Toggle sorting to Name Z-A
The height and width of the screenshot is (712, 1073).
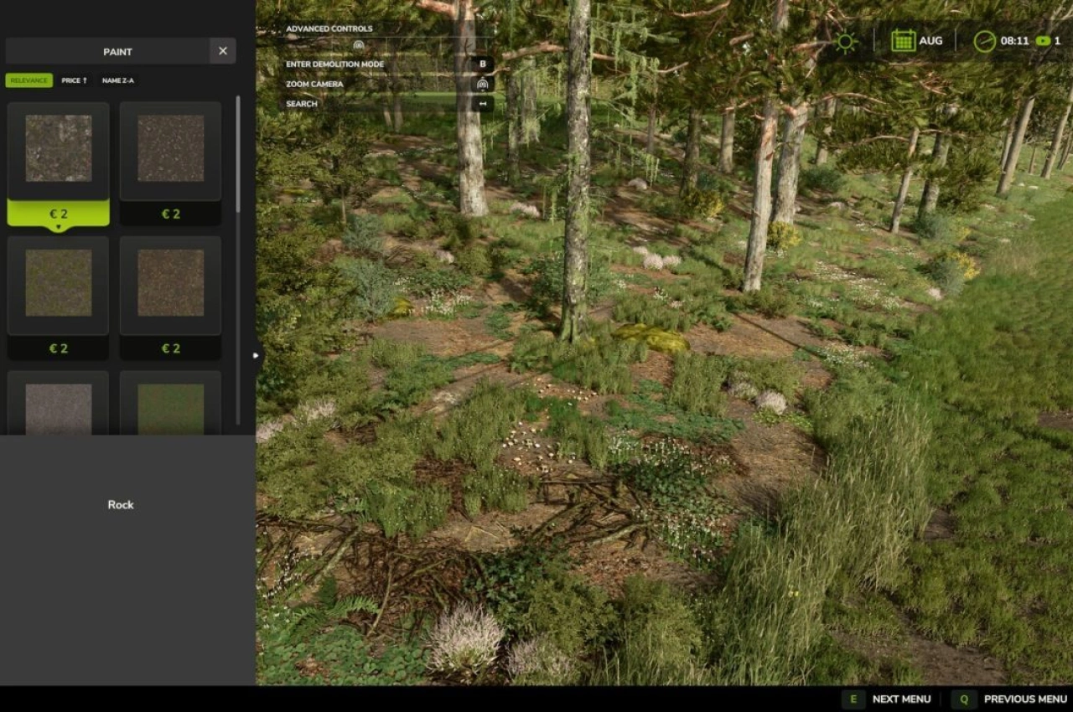(x=117, y=80)
